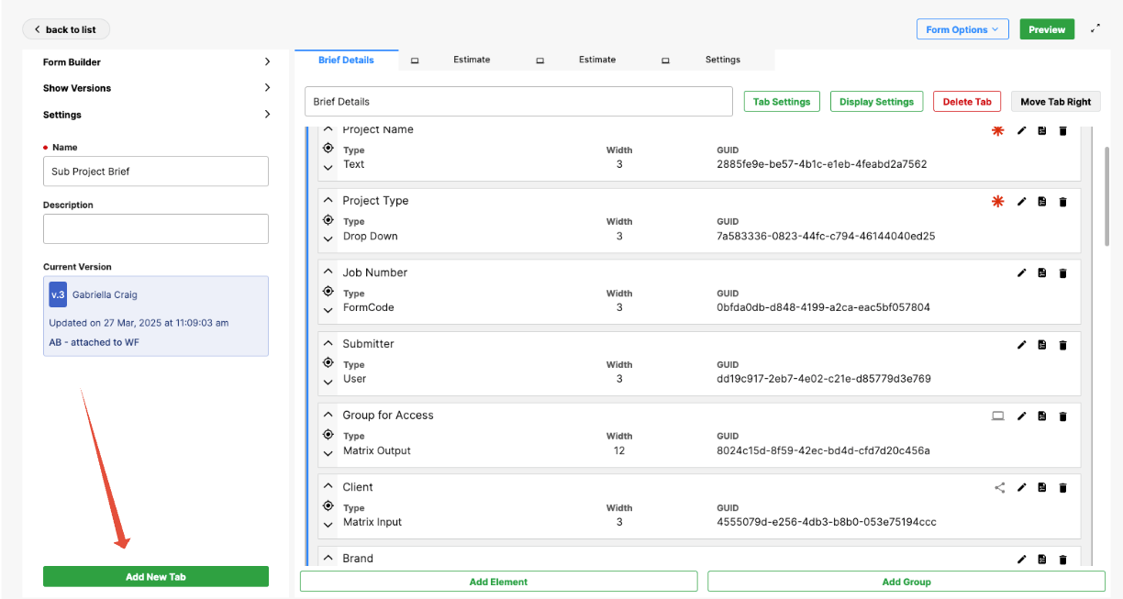Duplicate the Job Number element
The width and height of the screenshot is (1123, 599).
click(1042, 273)
